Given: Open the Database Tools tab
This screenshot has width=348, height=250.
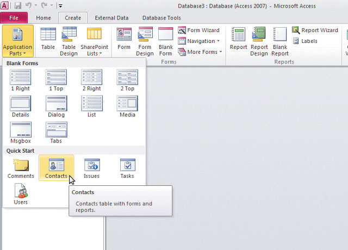Looking at the screenshot, I should [x=161, y=18].
